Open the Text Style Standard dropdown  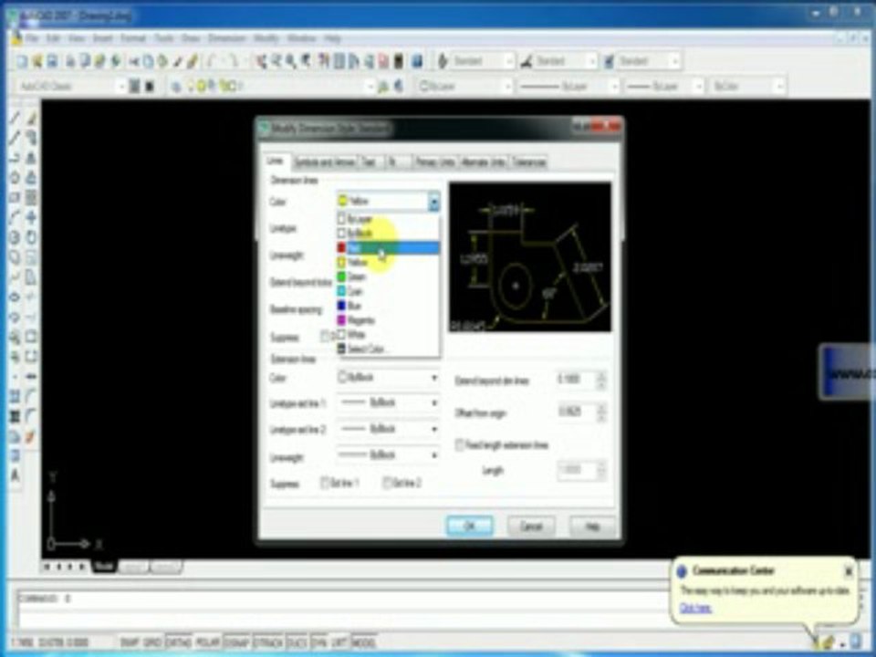pyautogui.click(x=483, y=61)
